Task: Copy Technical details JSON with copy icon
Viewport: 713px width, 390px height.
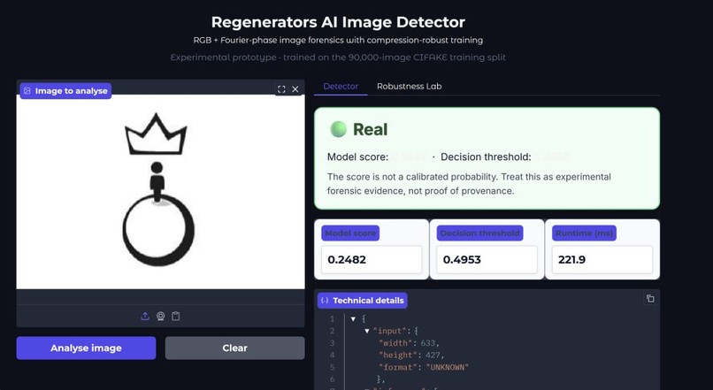Action: click(x=650, y=299)
